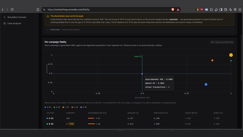Click B-02 amount KS value 0.843
This screenshot has width=243, height=137.
pyautogui.click(x=131, y=124)
